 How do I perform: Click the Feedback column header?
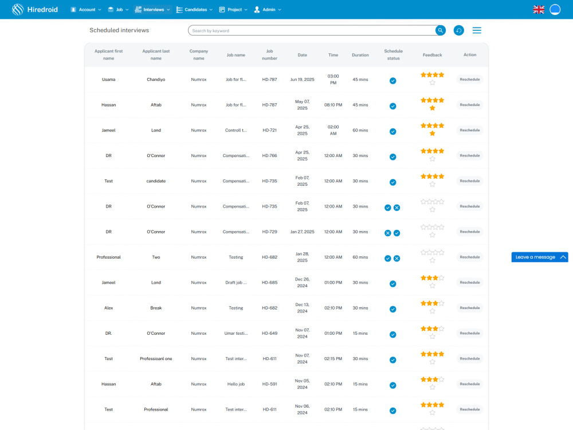coord(432,55)
